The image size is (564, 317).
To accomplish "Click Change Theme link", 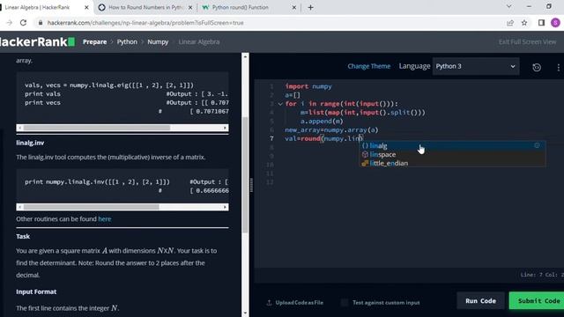I will [368, 66].
